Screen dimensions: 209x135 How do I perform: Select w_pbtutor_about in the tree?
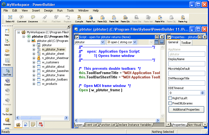[x=53, y=67]
